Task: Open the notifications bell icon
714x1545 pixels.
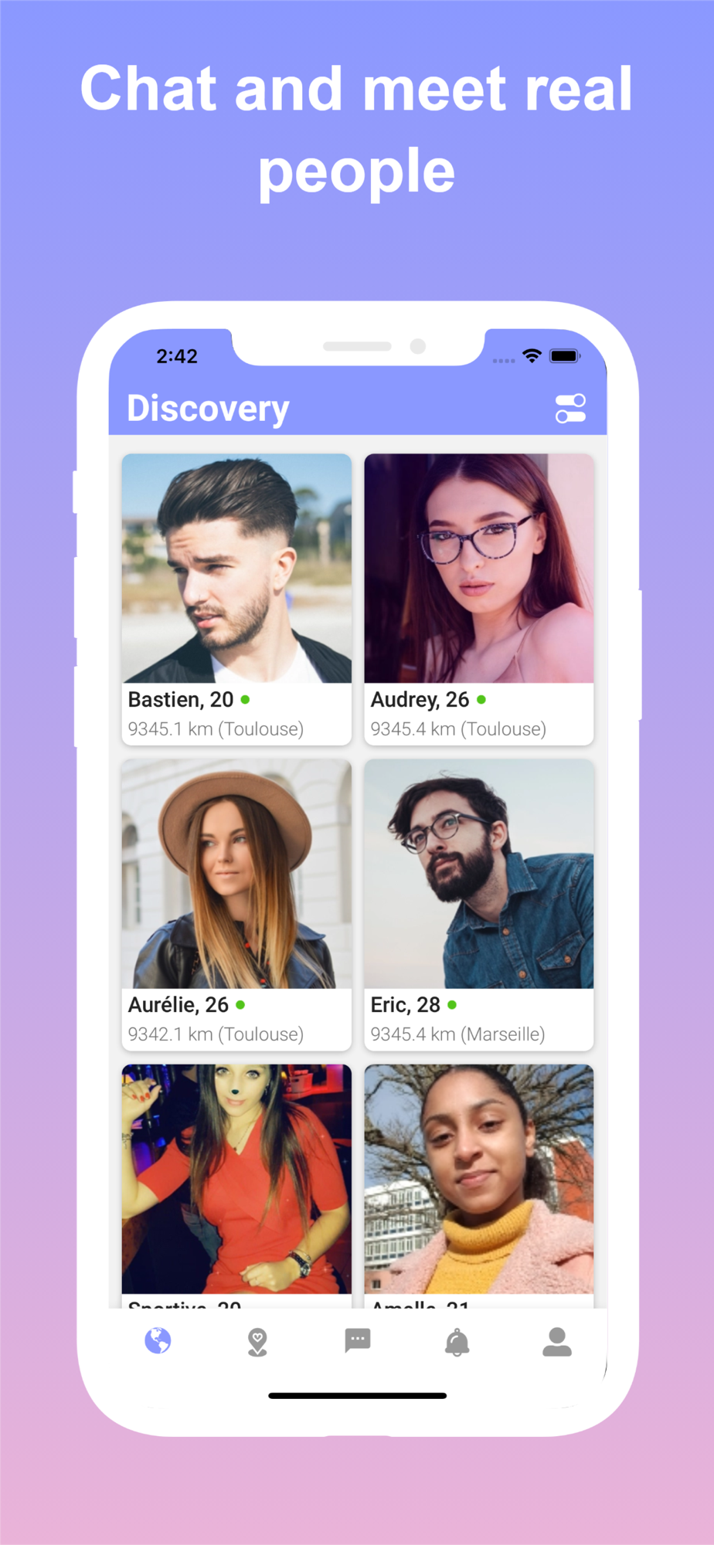Action: pyautogui.click(x=457, y=1343)
